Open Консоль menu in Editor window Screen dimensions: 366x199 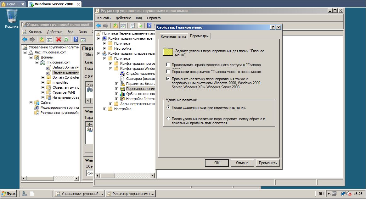tap(104, 18)
